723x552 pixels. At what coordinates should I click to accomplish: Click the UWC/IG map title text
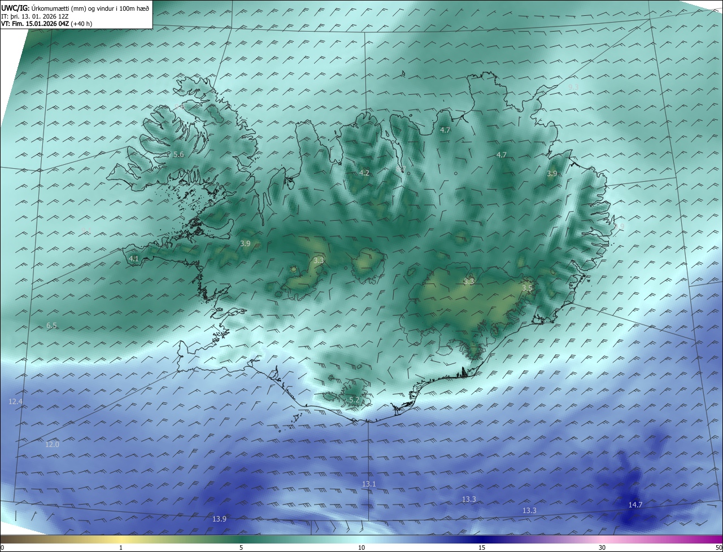(x=76, y=8)
